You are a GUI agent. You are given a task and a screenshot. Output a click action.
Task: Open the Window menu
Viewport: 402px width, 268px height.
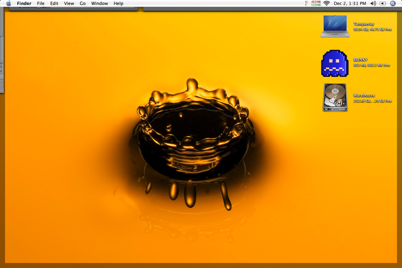click(x=99, y=3)
